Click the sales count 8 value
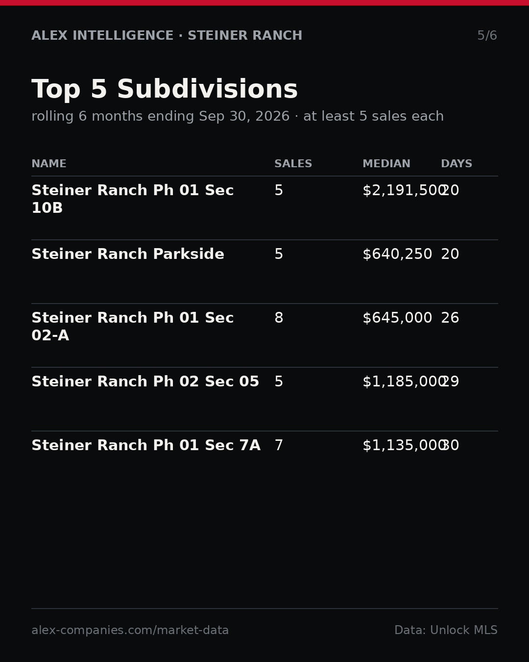 click(x=279, y=318)
